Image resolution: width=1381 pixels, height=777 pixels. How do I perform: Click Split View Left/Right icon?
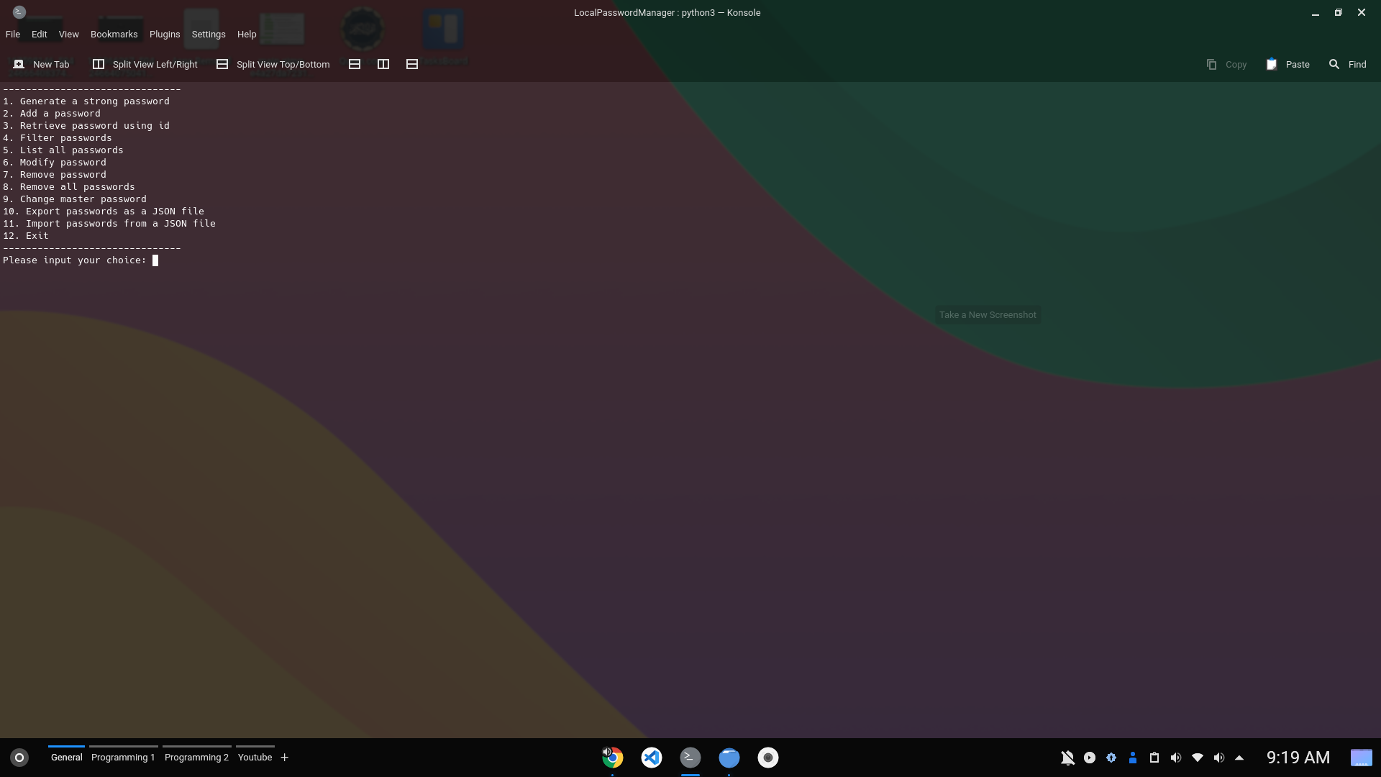coord(99,64)
